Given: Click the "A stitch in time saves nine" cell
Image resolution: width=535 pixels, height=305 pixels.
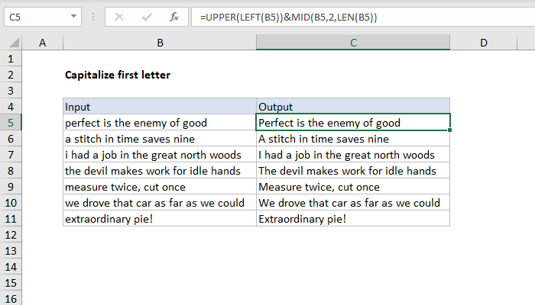Looking at the screenshot, I should [353, 139].
